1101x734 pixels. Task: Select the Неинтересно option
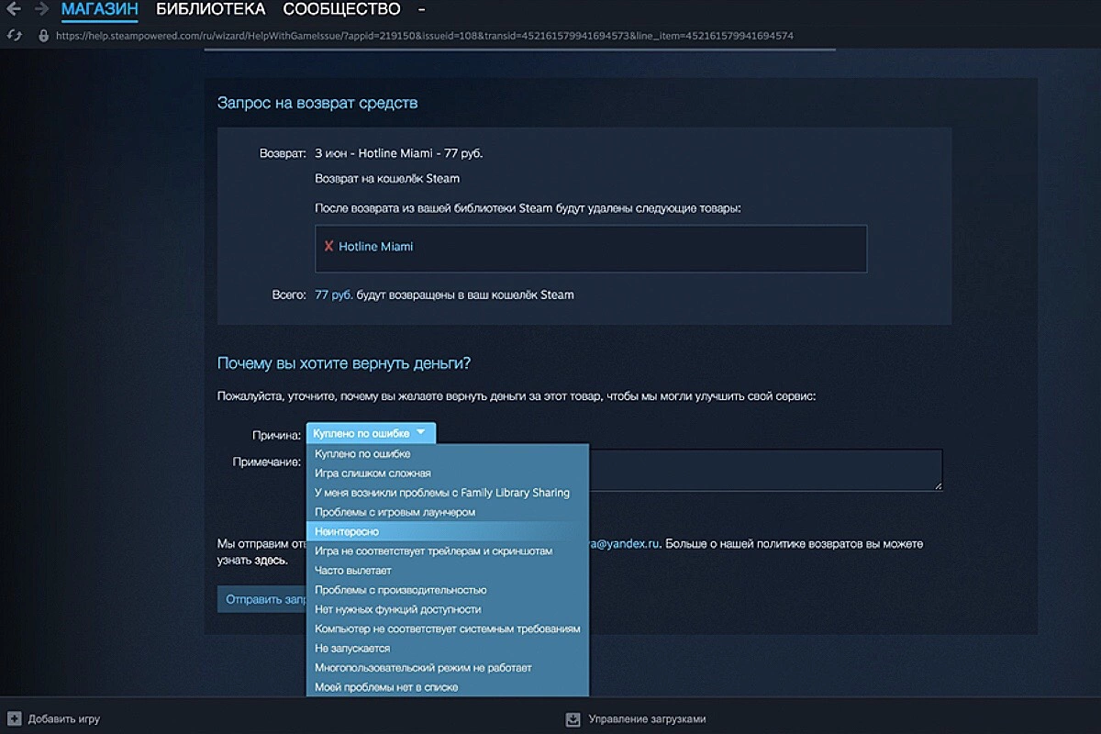click(447, 531)
